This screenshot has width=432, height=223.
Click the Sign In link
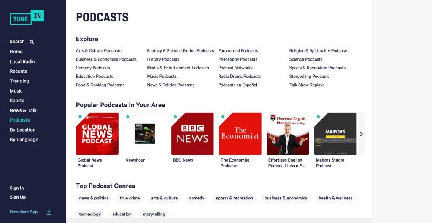tap(16, 188)
